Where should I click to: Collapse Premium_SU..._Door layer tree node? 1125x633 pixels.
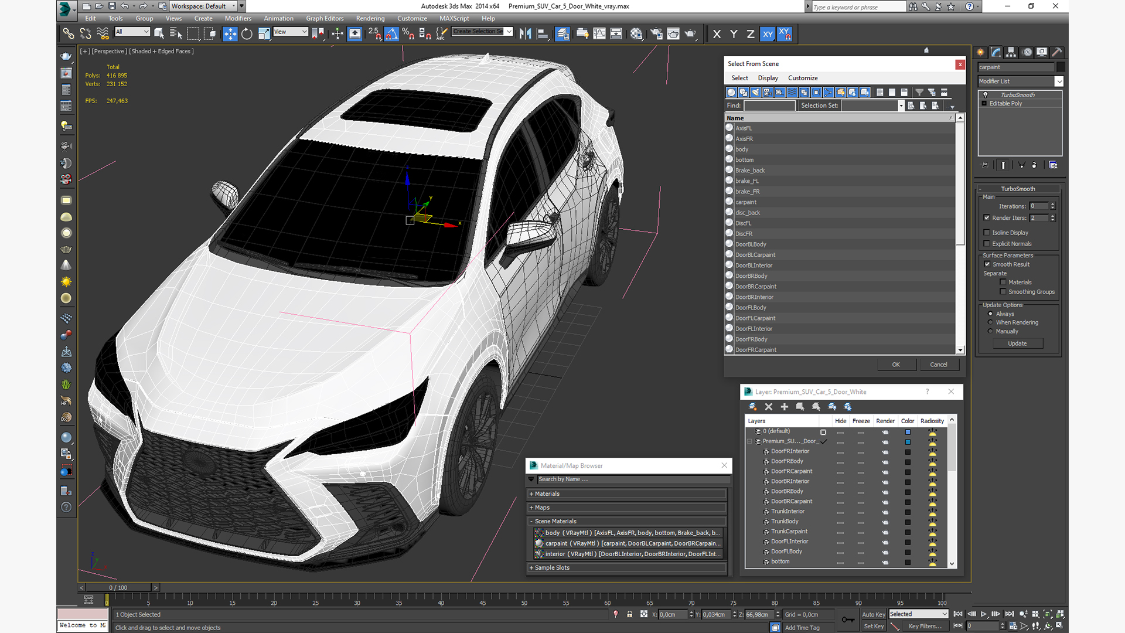pos(749,441)
